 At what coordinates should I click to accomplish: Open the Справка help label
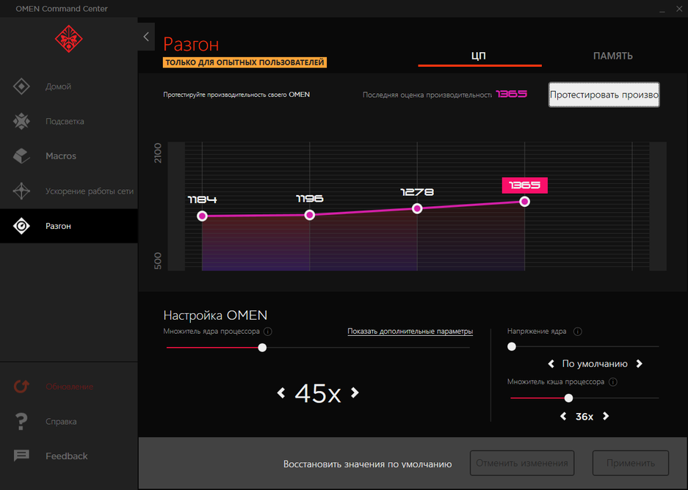tap(61, 422)
